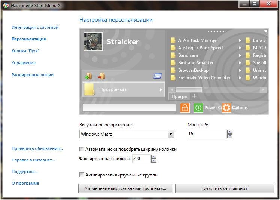Click the orange Options gear icon
Viewport: 280px width, 200px height.
(x=226, y=108)
